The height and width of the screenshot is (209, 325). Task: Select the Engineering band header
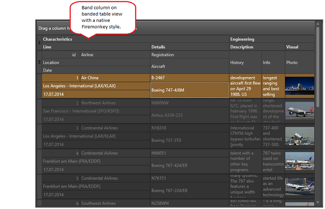tap(272, 39)
